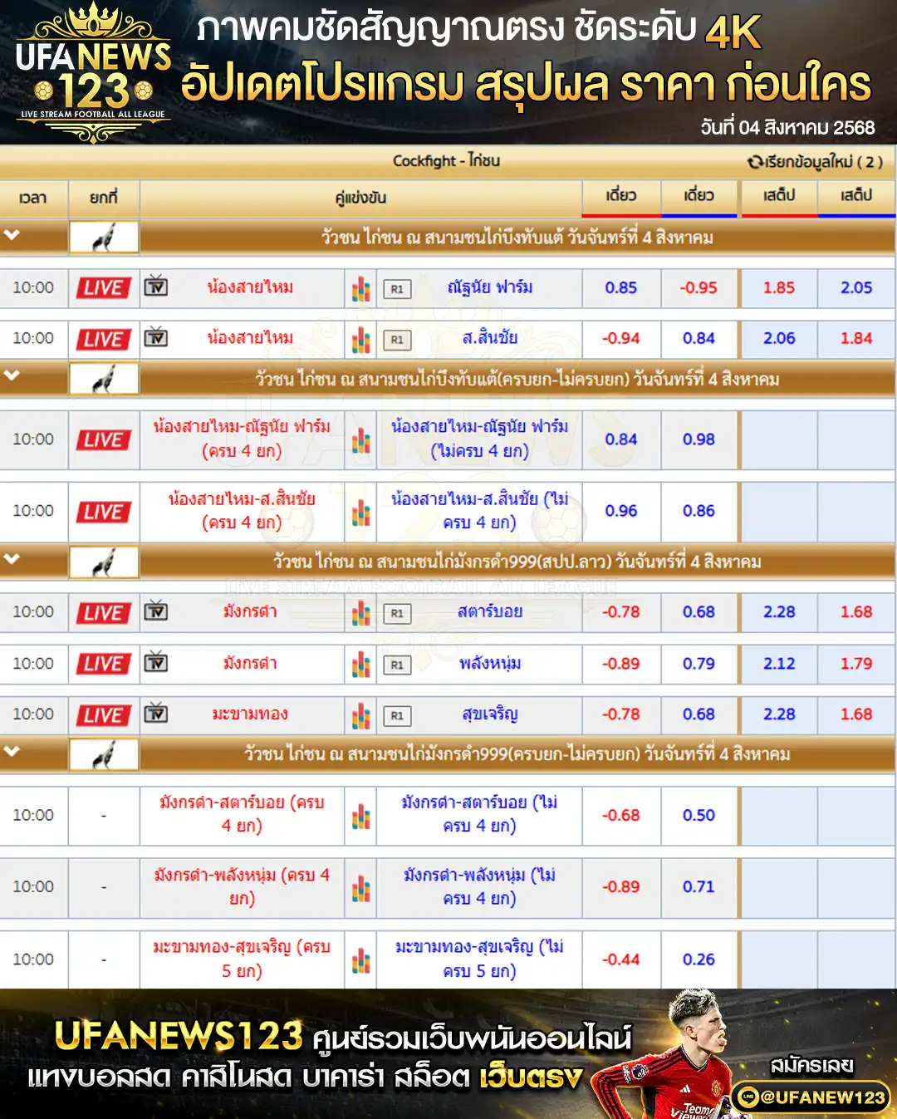Open stats chart icon in พลังหนุ่ม row

tap(361, 665)
